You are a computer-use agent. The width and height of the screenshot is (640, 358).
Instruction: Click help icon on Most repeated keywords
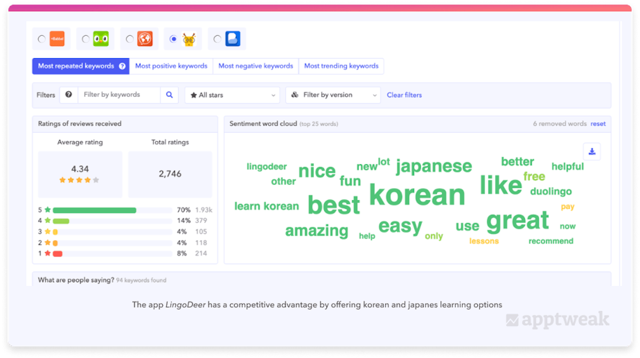coord(122,66)
